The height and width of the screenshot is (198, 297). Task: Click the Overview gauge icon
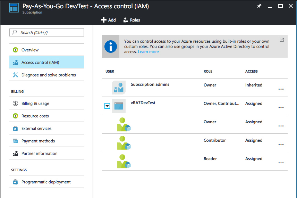(x=15, y=50)
